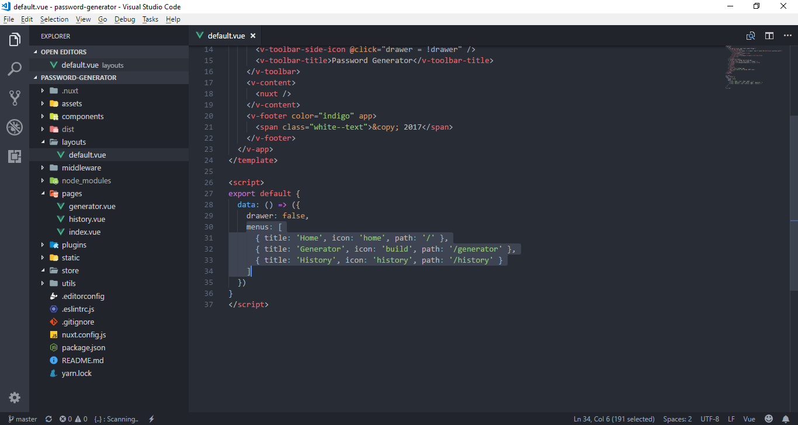Select default.vue under layouts folder

point(109,155)
